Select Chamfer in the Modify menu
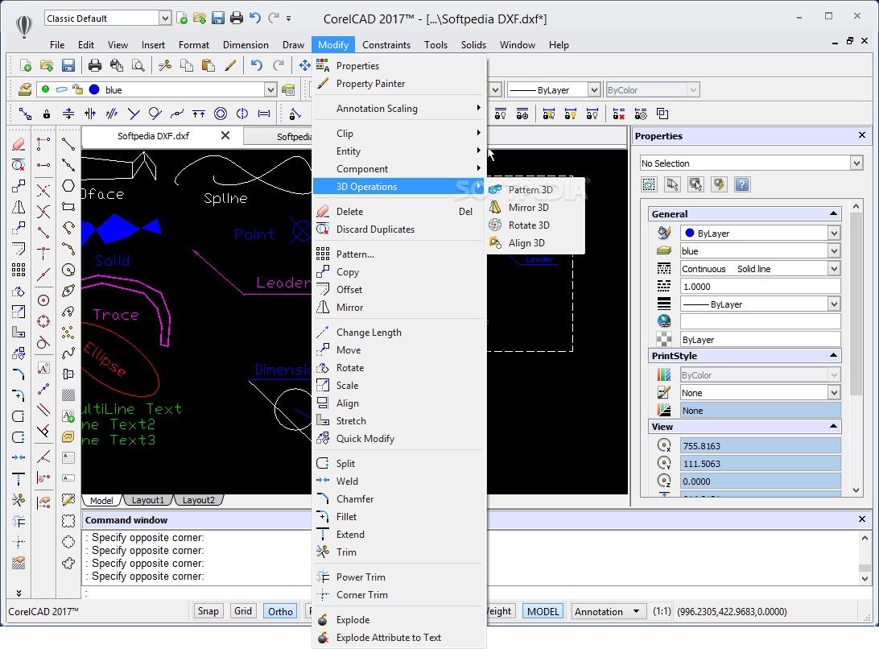 click(x=398, y=498)
